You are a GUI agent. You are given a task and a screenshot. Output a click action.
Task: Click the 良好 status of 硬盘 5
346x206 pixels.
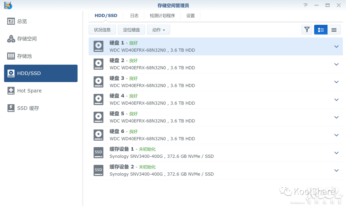(133, 114)
